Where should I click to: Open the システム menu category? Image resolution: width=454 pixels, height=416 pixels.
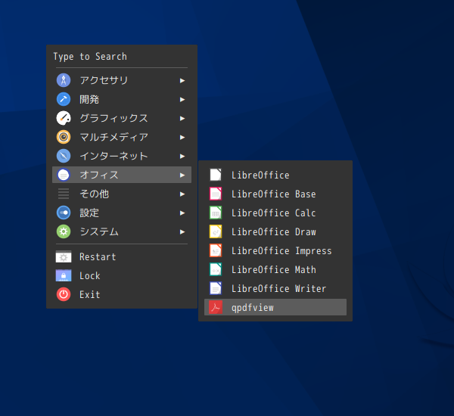click(122, 231)
